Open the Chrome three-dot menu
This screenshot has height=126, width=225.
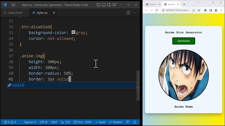[x=221, y=10]
